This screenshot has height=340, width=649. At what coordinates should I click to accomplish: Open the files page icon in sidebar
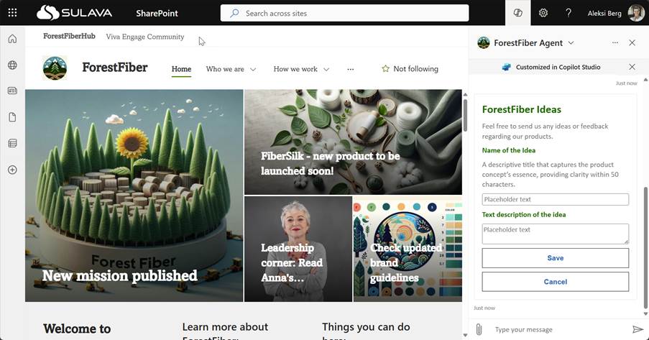pyautogui.click(x=12, y=117)
